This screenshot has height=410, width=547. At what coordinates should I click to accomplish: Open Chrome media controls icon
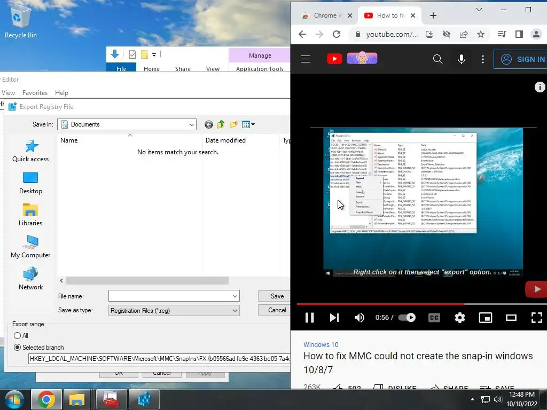pyautogui.click(x=502, y=34)
